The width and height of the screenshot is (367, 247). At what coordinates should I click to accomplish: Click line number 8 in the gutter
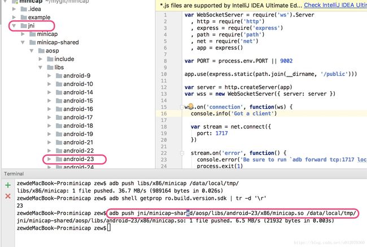[165, 61]
